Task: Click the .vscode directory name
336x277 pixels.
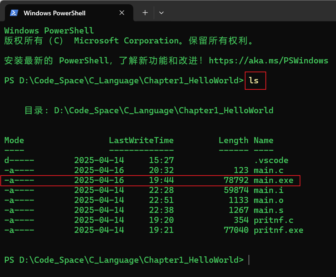Action: tap(271, 160)
